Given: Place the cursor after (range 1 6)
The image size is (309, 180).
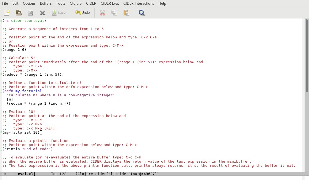Looking at the screenshot, I should [x=26, y=50].
